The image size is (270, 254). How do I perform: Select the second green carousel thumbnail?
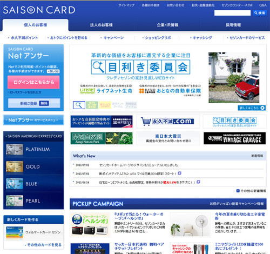pyautogui.click(x=92, y=105)
